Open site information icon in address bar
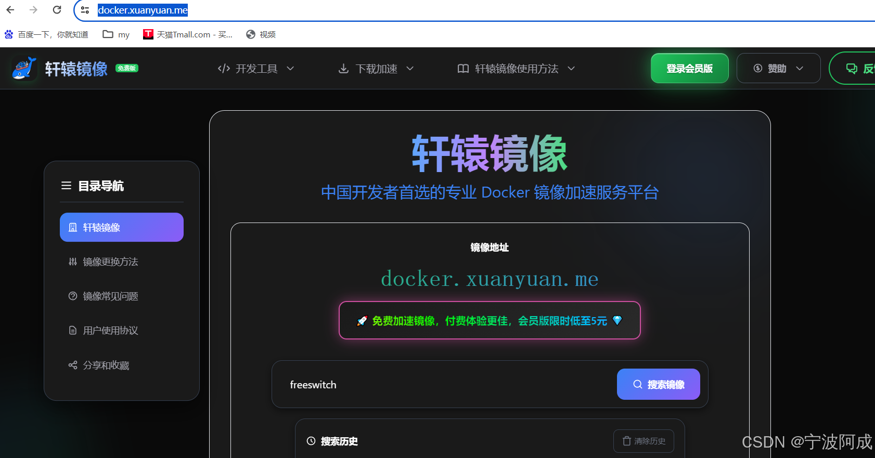This screenshot has height=458, width=875. pyautogui.click(x=85, y=10)
